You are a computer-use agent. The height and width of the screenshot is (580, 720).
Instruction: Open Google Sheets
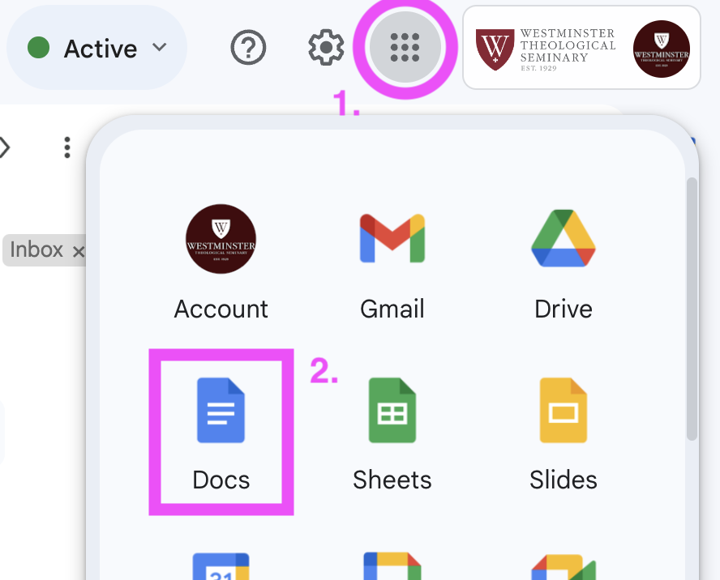pyautogui.click(x=392, y=410)
